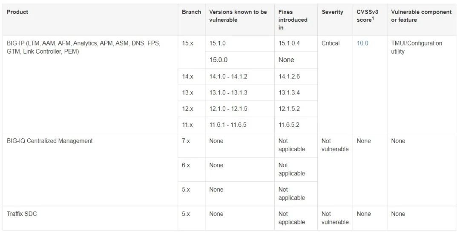This screenshot has height=232, width=460.
Task: Click the 15.1.0.4 fix version cell
Action: [289, 43]
